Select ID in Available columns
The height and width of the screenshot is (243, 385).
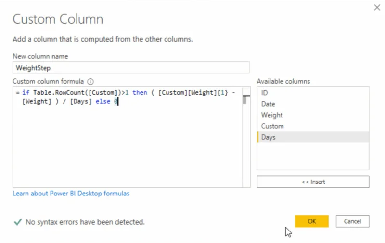pyautogui.click(x=313, y=93)
